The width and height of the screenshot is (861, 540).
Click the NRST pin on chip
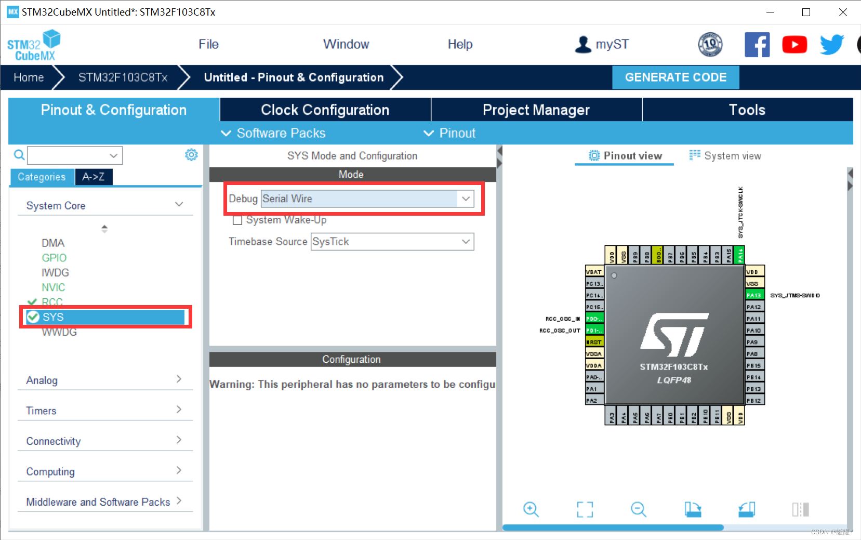[594, 342]
